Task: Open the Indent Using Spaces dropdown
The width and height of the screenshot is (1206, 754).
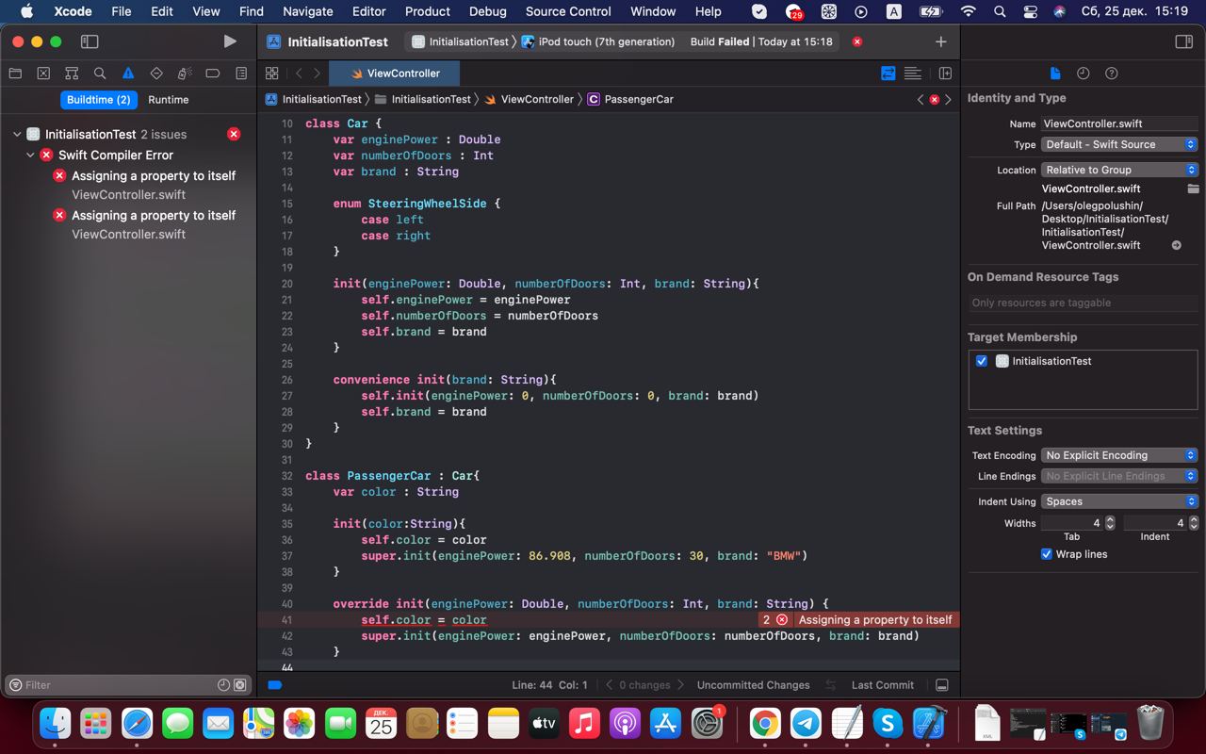Action: [1119, 501]
